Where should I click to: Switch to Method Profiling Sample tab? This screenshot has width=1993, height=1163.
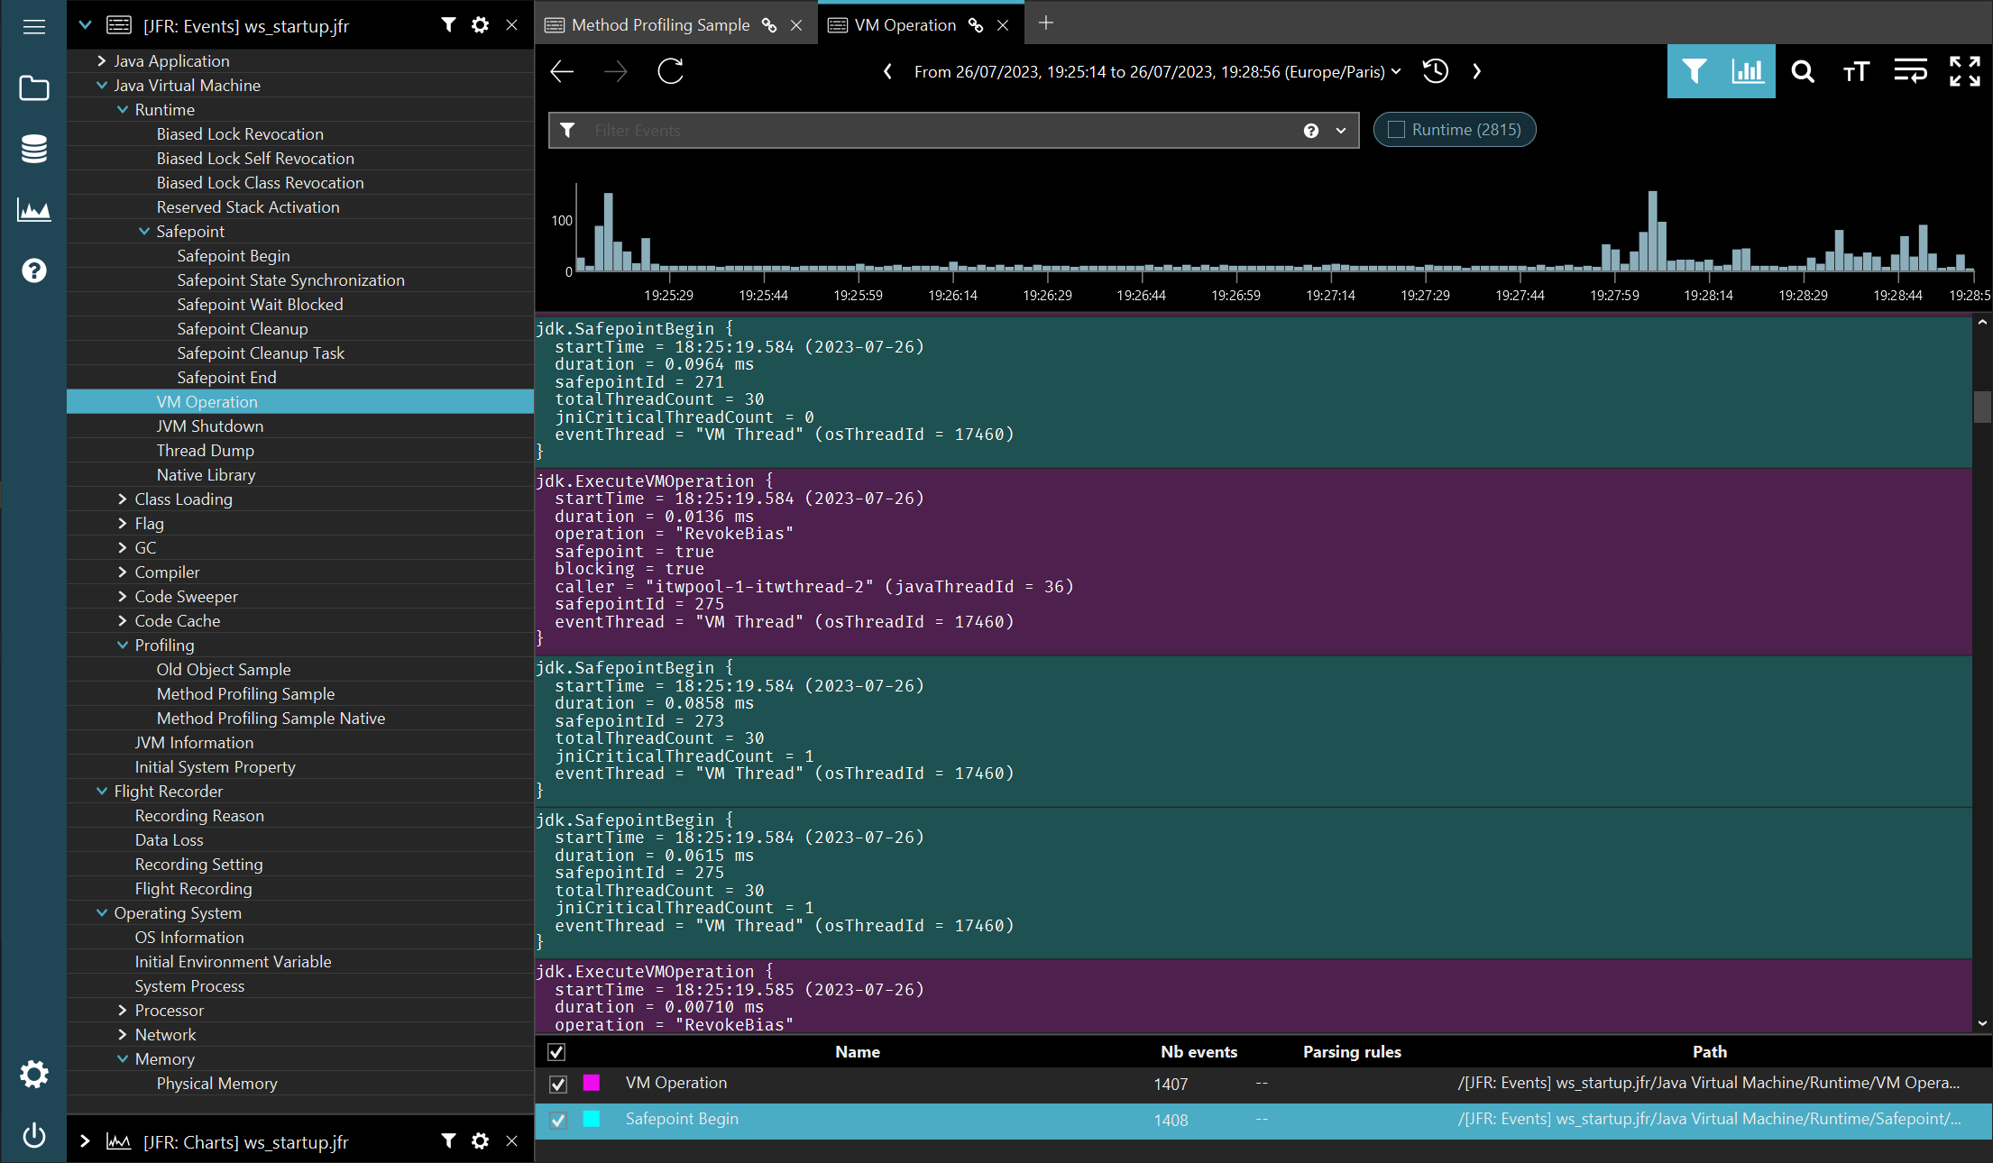[x=660, y=25]
